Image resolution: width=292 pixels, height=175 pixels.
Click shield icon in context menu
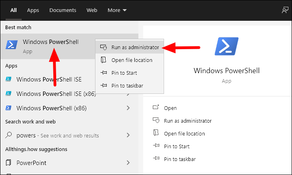tap(103, 47)
